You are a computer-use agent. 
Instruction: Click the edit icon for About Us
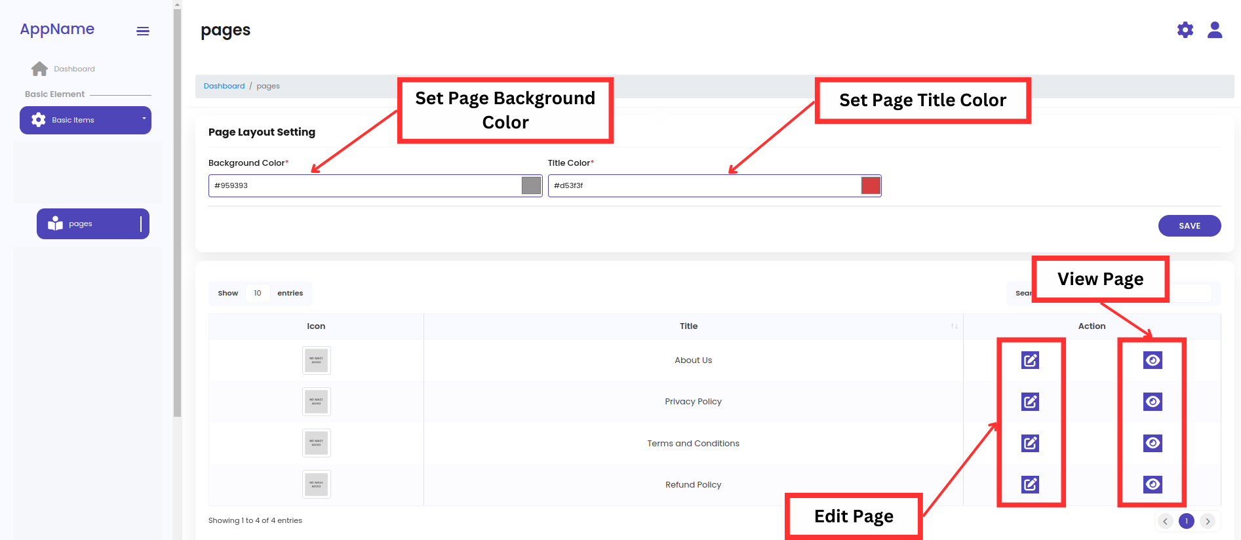(1030, 360)
